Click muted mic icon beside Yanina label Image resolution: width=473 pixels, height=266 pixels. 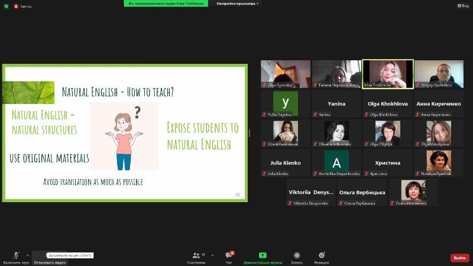(315, 115)
